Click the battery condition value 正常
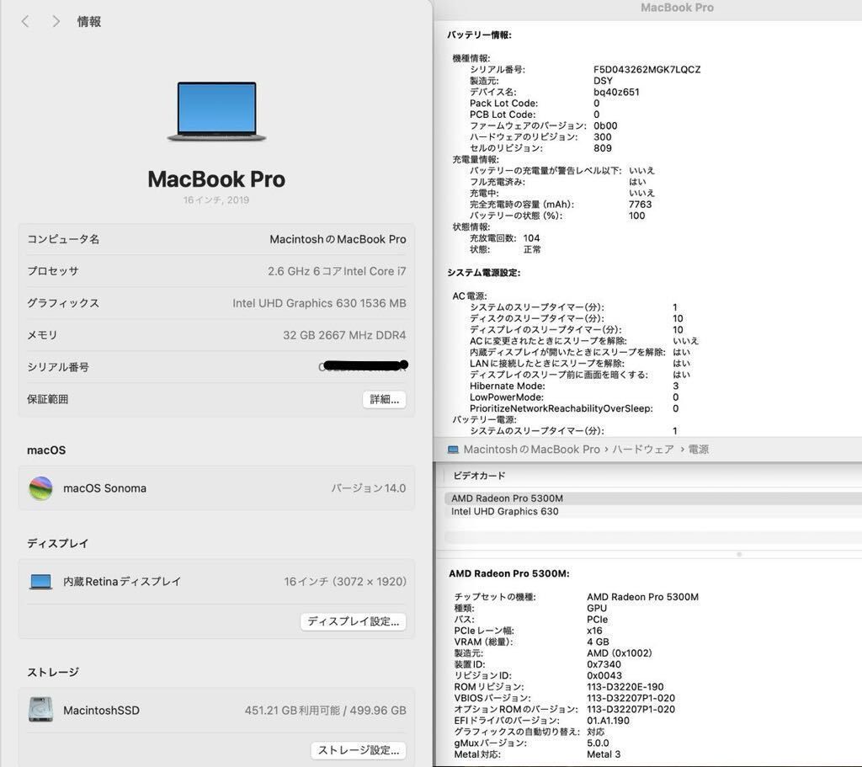862x767 pixels. (532, 249)
